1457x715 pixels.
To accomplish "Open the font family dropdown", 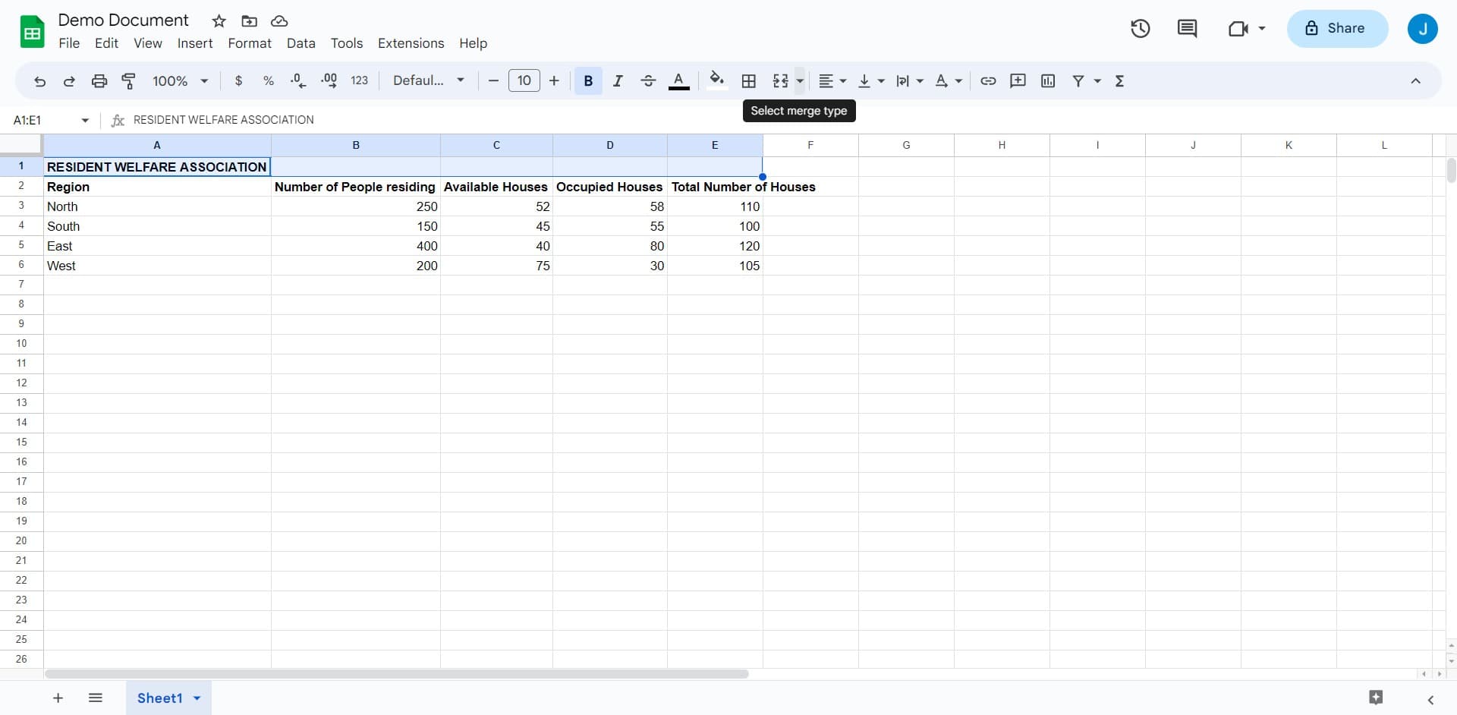I will [427, 80].
